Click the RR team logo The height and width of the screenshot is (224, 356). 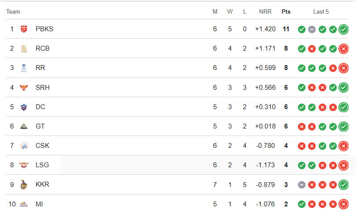tap(24, 68)
